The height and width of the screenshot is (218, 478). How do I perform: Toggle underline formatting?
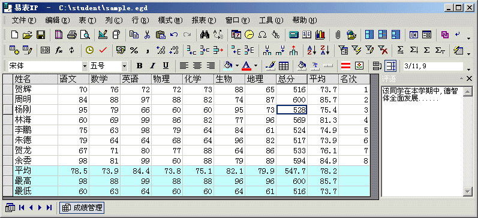[x=166, y=65]
